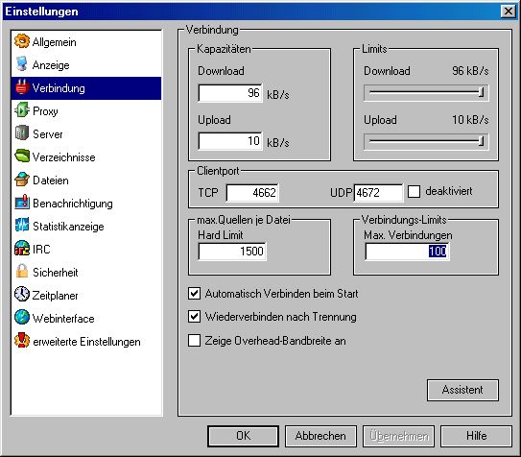This screenshot has height=457, width=521.
Task: Open the Zeitplaner clock icon
Action: 22,295
